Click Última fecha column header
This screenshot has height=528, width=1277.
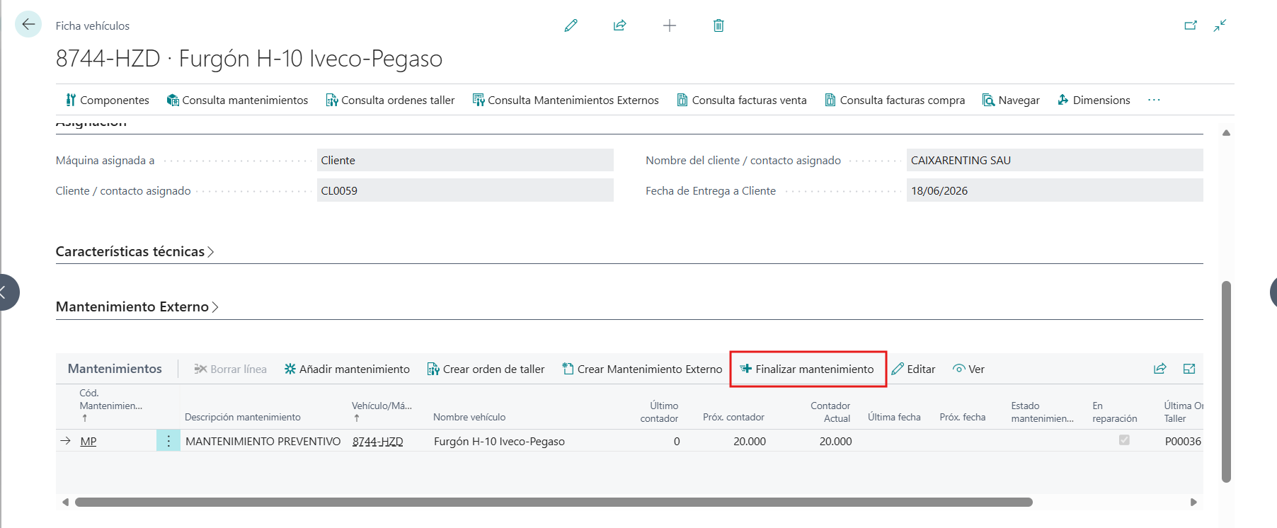[x=894, y=417]
